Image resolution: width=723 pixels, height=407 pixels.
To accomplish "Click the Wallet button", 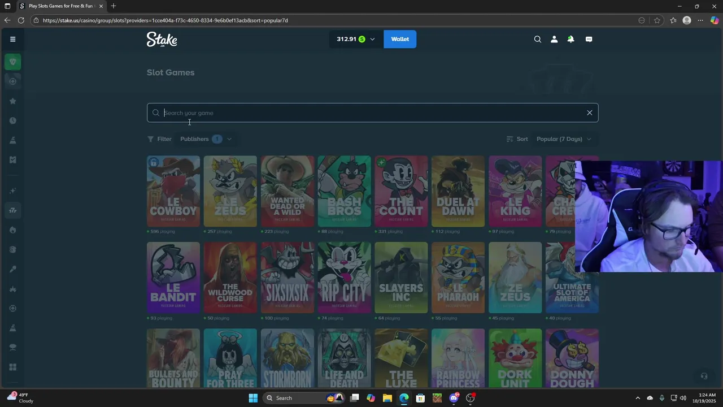I will [400, 39].
